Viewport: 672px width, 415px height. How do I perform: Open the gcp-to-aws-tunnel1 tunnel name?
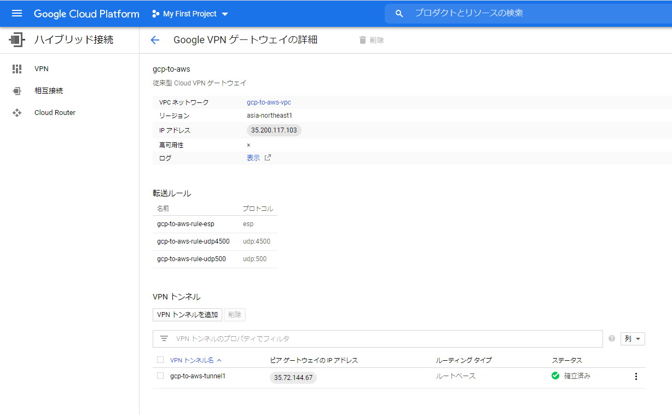point(198,376)
